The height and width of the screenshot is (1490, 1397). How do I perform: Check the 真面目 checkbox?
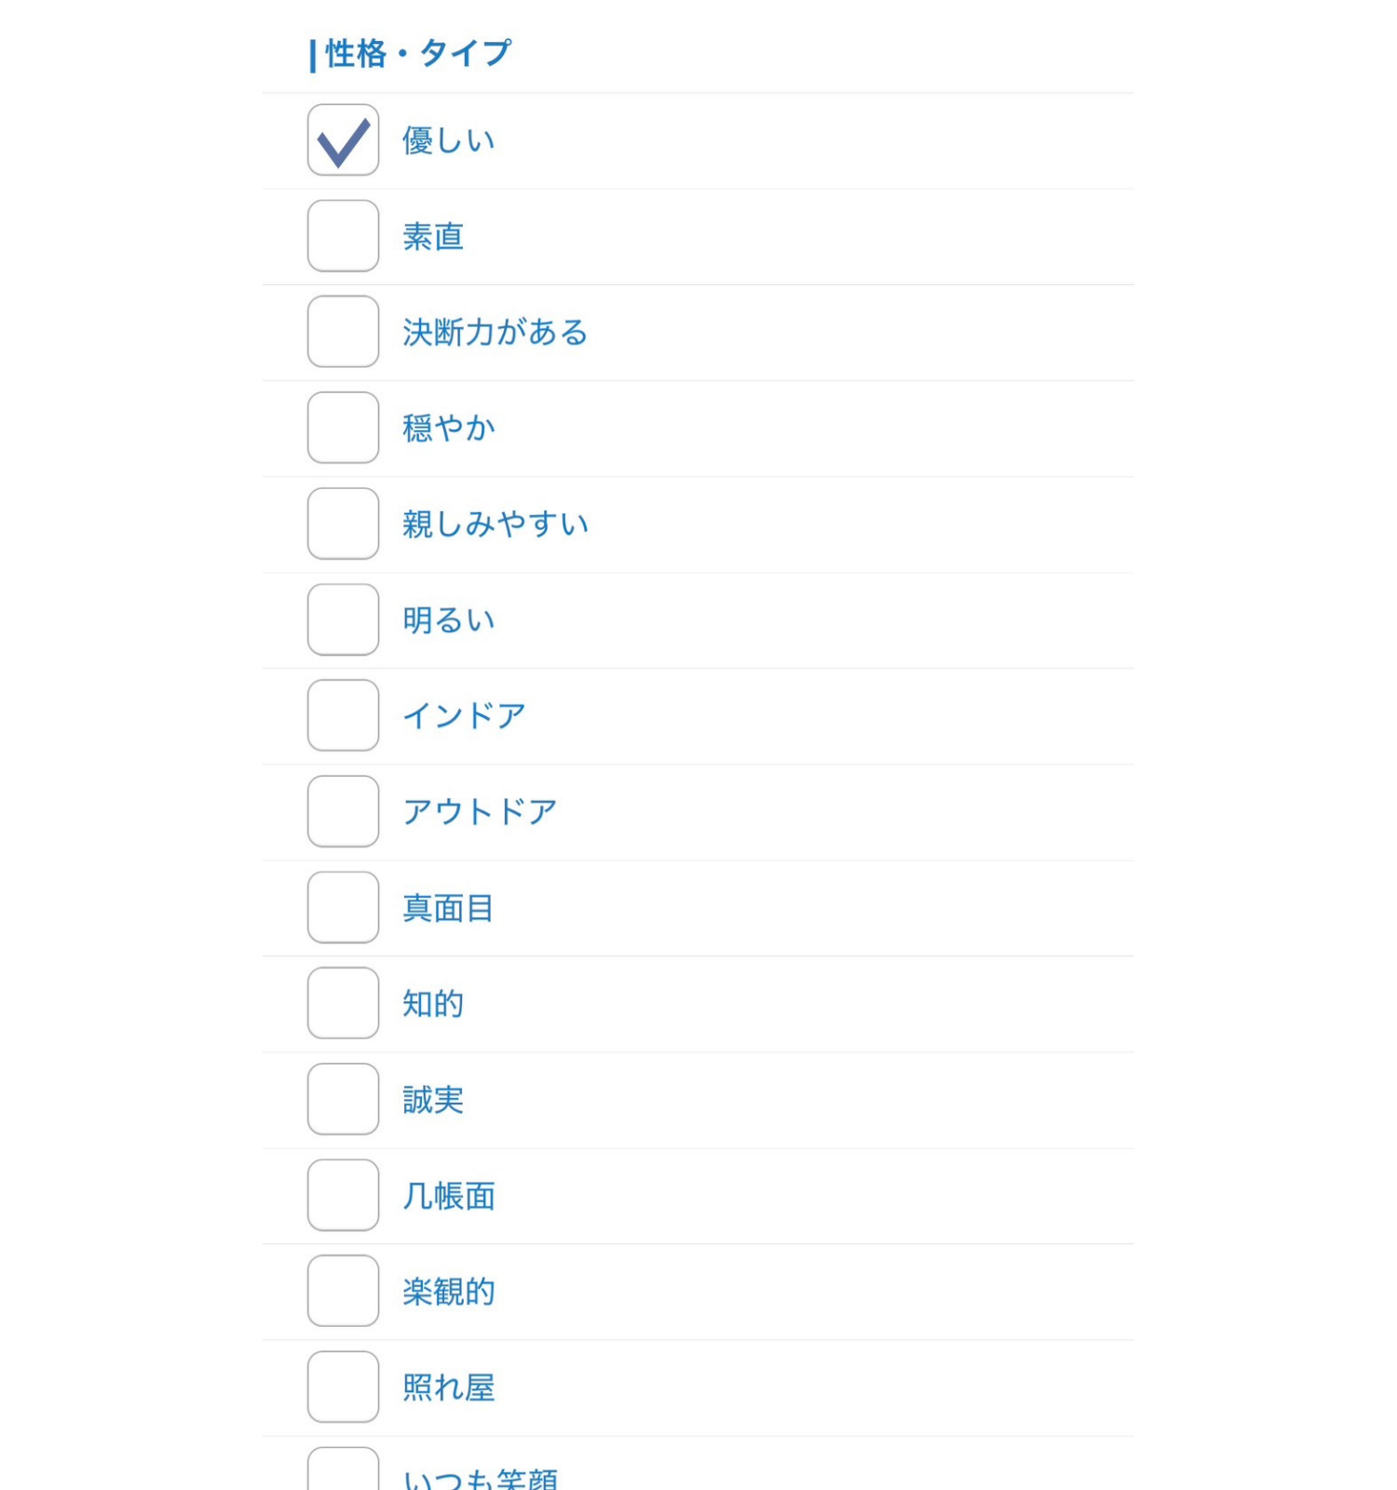pyautogui.click(x=343, y=908)
